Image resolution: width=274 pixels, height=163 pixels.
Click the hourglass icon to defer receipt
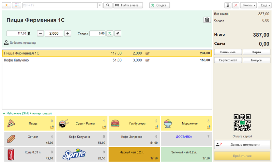tap(228, 5)
